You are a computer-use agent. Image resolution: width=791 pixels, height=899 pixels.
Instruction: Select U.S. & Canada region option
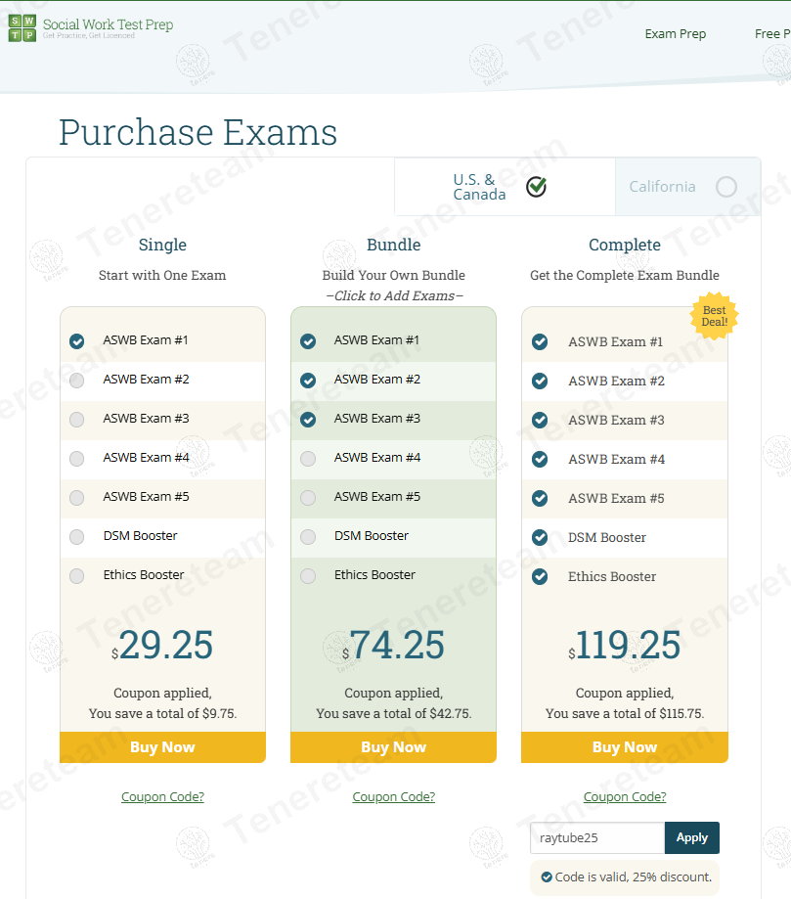click(536, 187)
